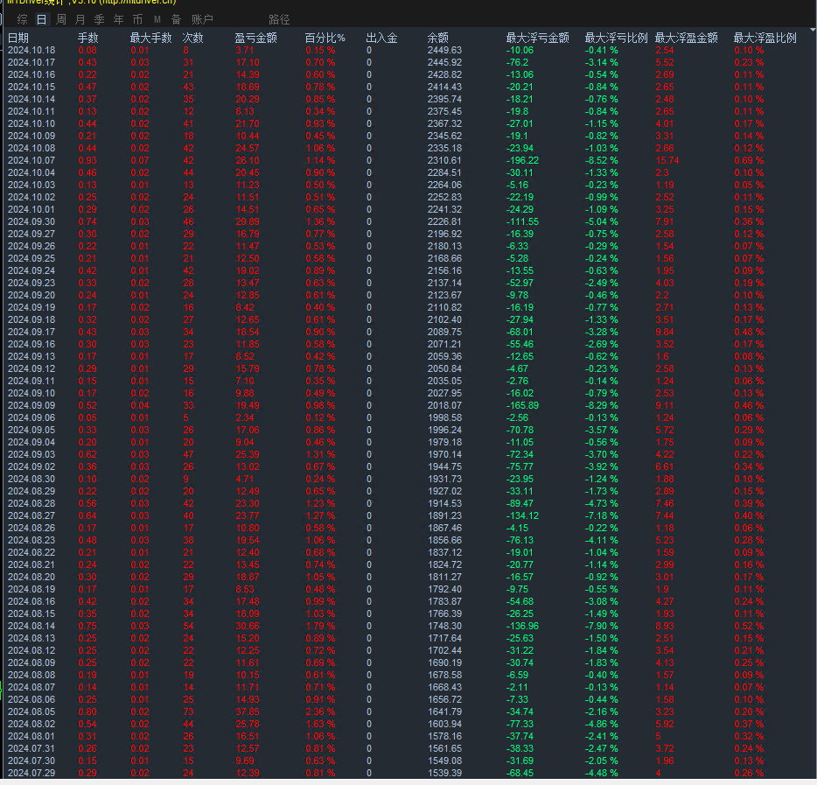Click the 盈亏金额 column header

(255, 38)
